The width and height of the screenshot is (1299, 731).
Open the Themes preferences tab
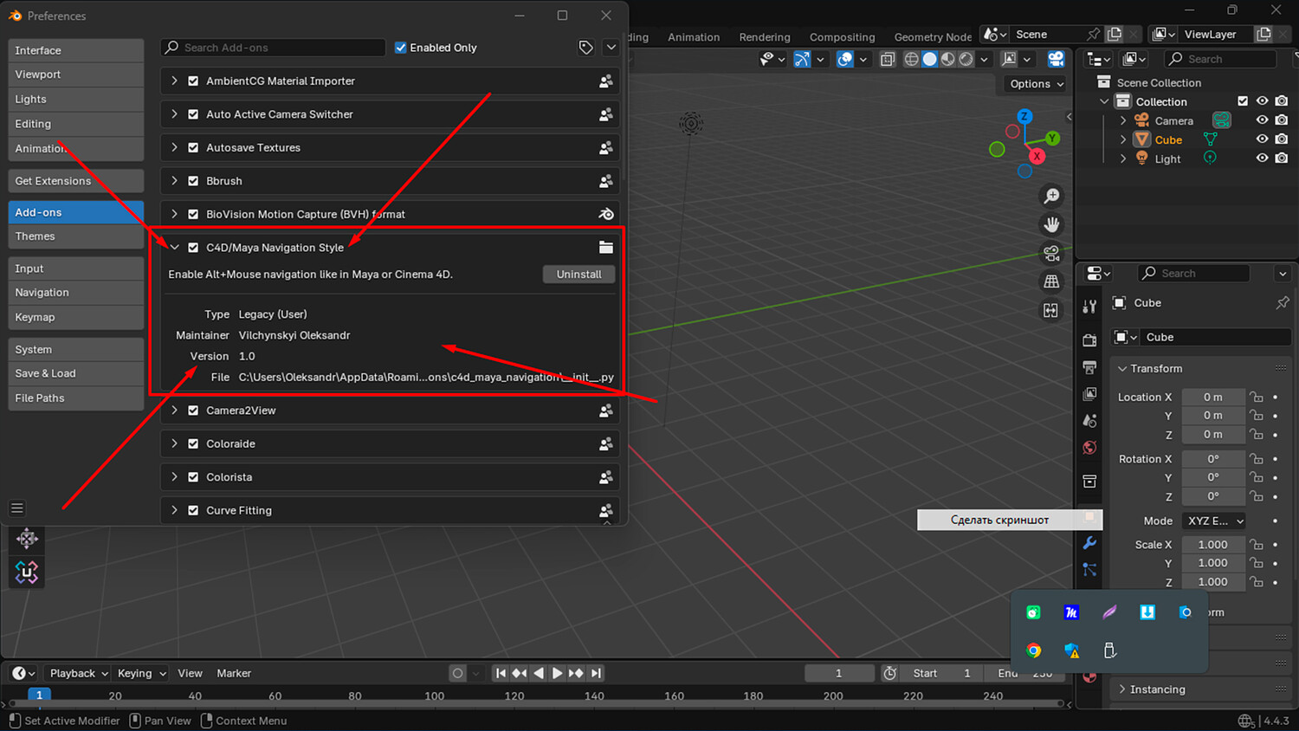(x=76, y=236)
